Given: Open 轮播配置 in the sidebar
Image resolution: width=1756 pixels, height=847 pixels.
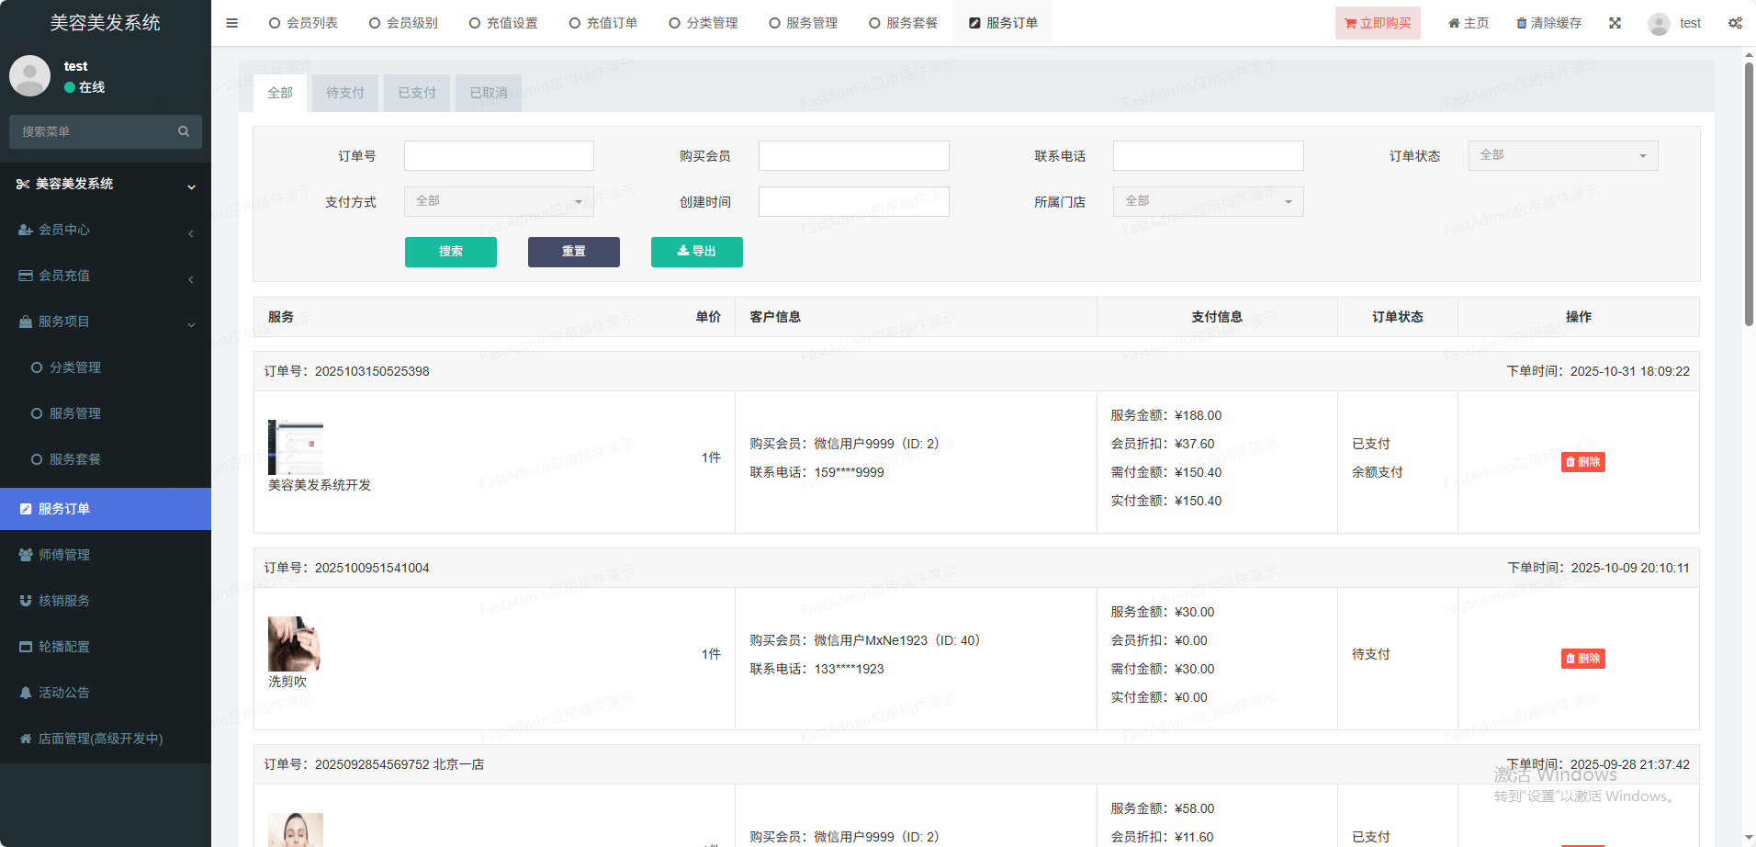Looking at the screenshot, I should point(64,647).
